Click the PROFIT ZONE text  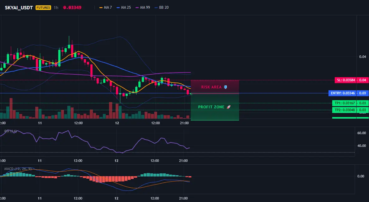pyautogui.click(x=211, y=107)
